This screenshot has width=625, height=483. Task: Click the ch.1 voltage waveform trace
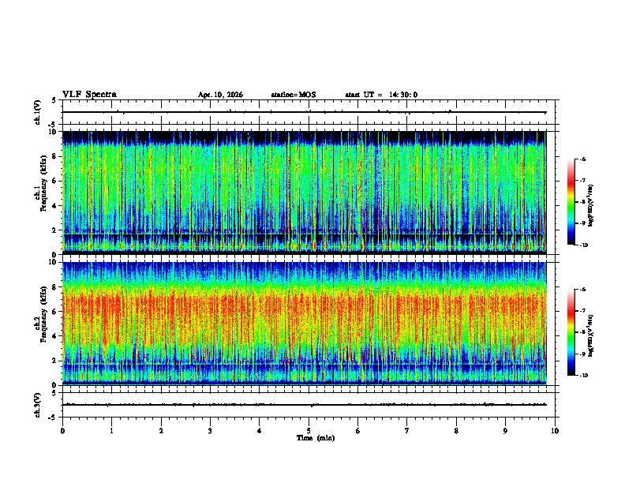pos(305,112)
